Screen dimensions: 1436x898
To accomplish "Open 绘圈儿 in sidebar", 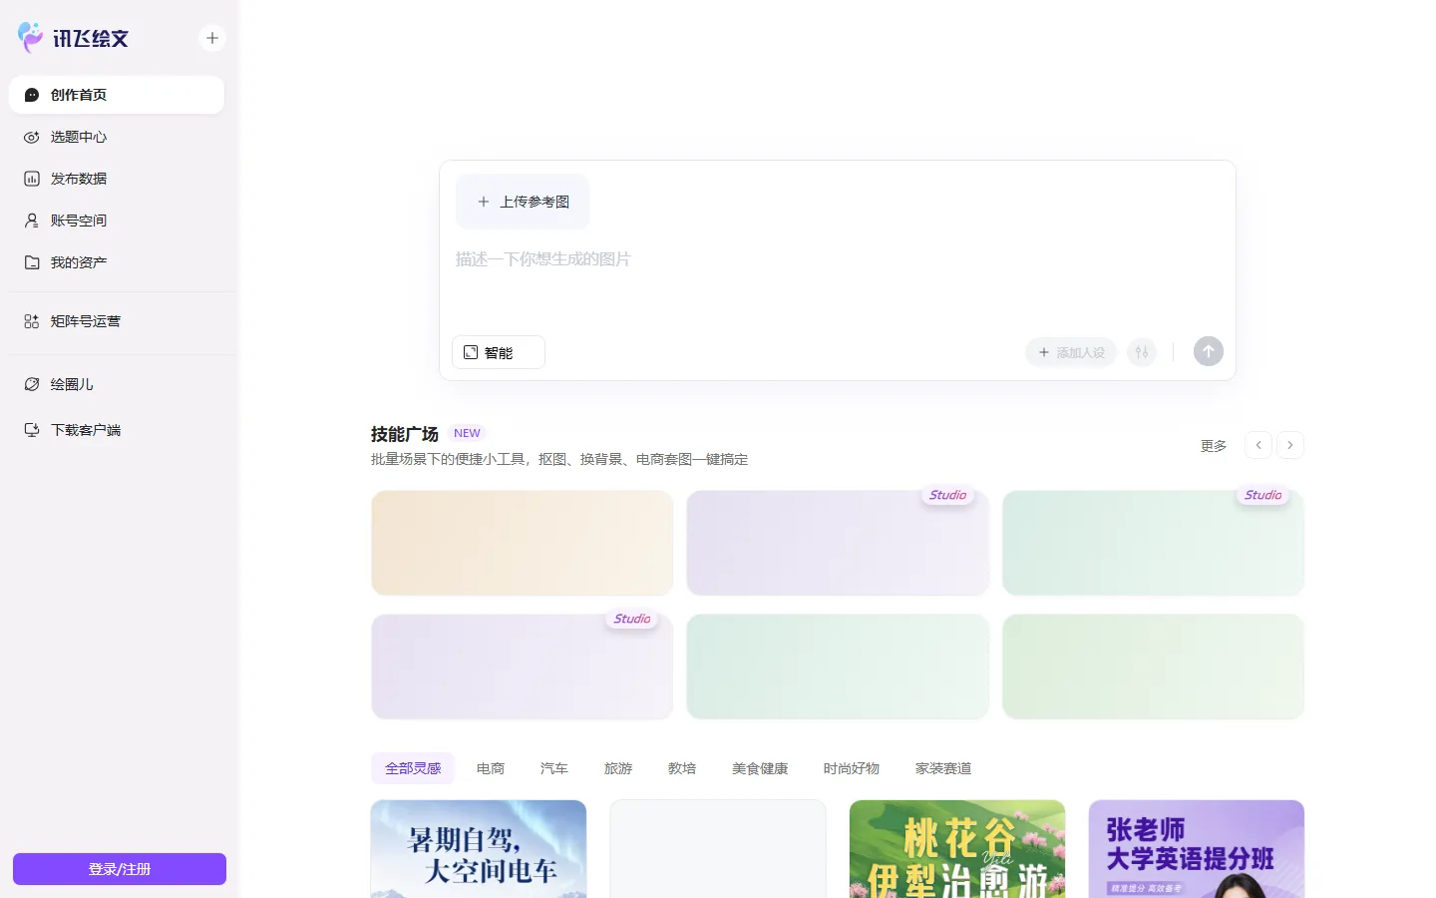I will 117,384.
